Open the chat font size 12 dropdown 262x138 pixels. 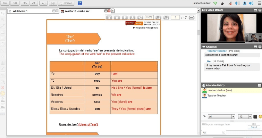pyautogui.click(x=245, y=116)
